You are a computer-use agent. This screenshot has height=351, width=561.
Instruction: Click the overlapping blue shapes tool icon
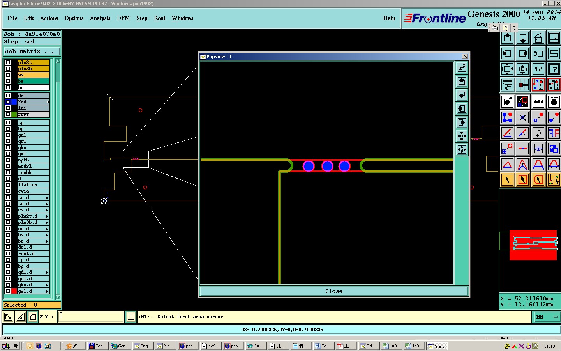(554, 149)
